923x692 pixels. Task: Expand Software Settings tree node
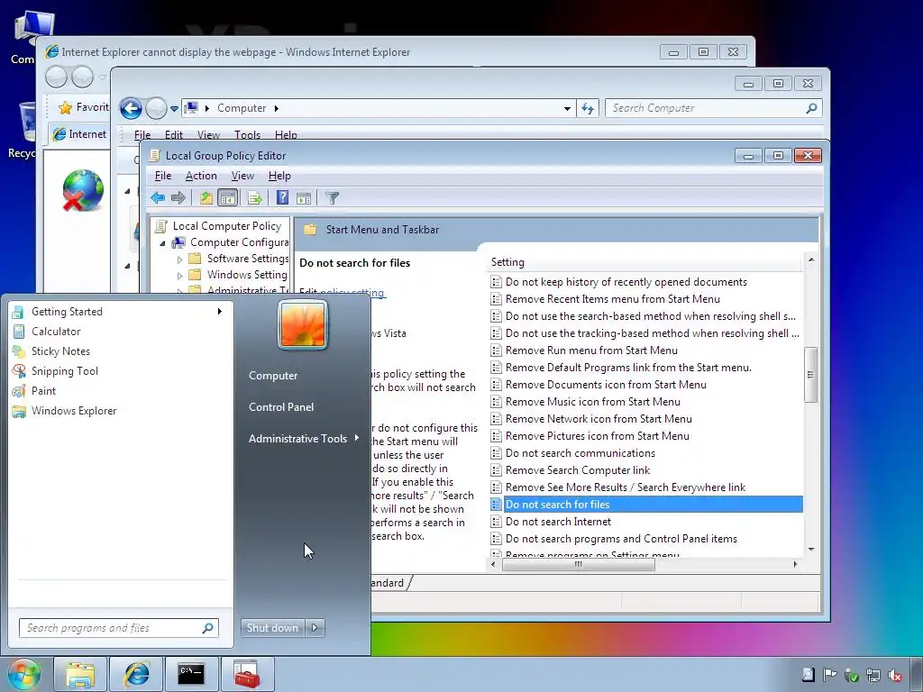[x=180, y=259]
